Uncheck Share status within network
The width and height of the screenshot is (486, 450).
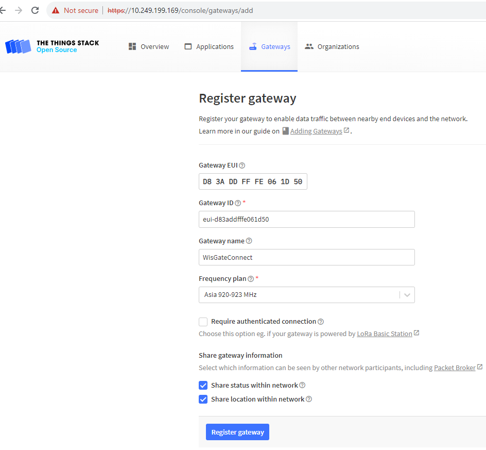point(203,385)
